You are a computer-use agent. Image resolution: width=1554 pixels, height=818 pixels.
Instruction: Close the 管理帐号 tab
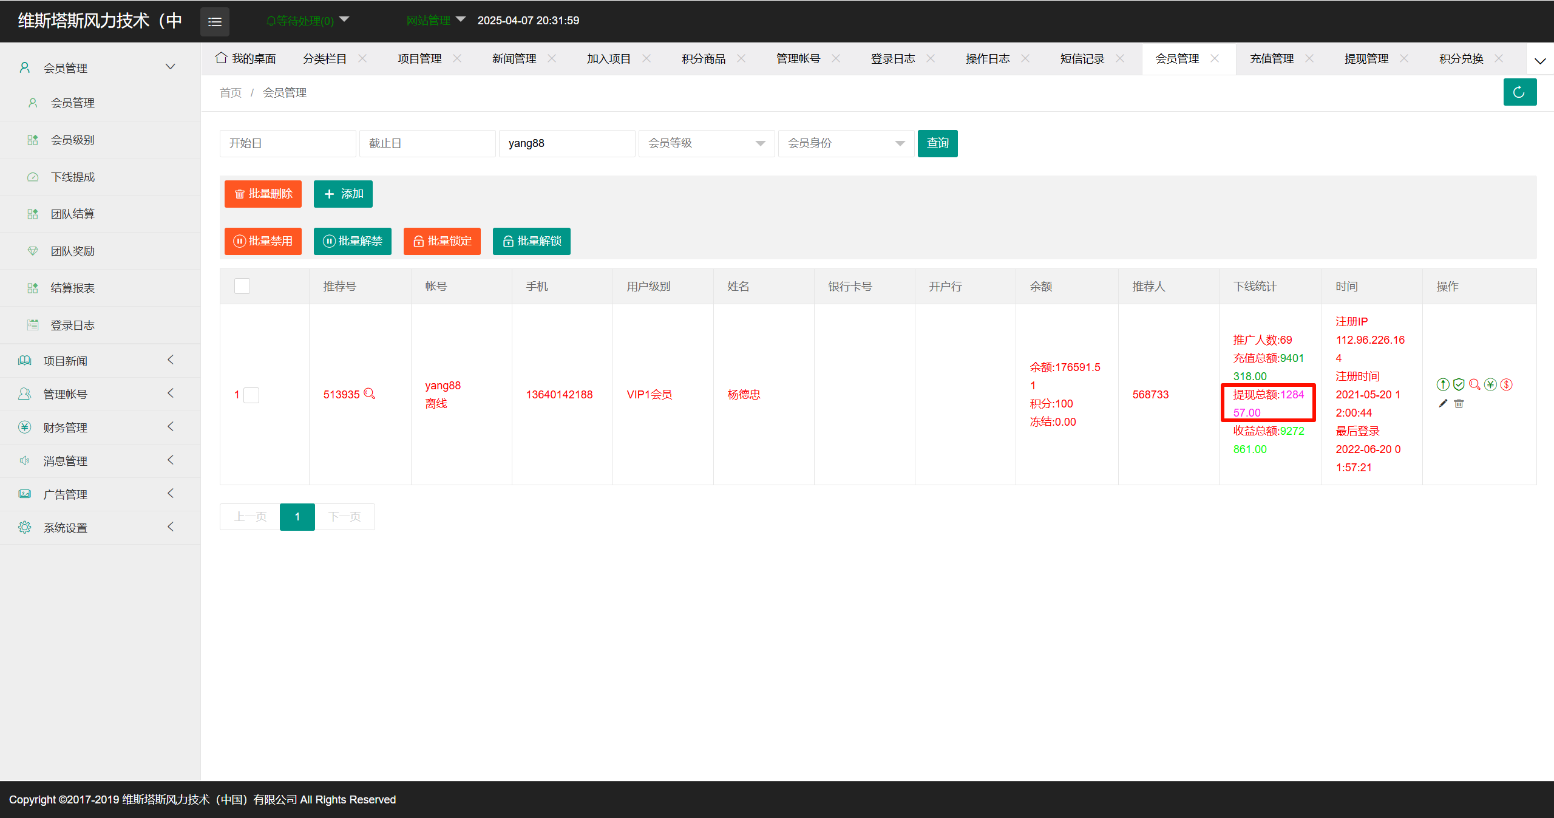click(x=836, y=58)
